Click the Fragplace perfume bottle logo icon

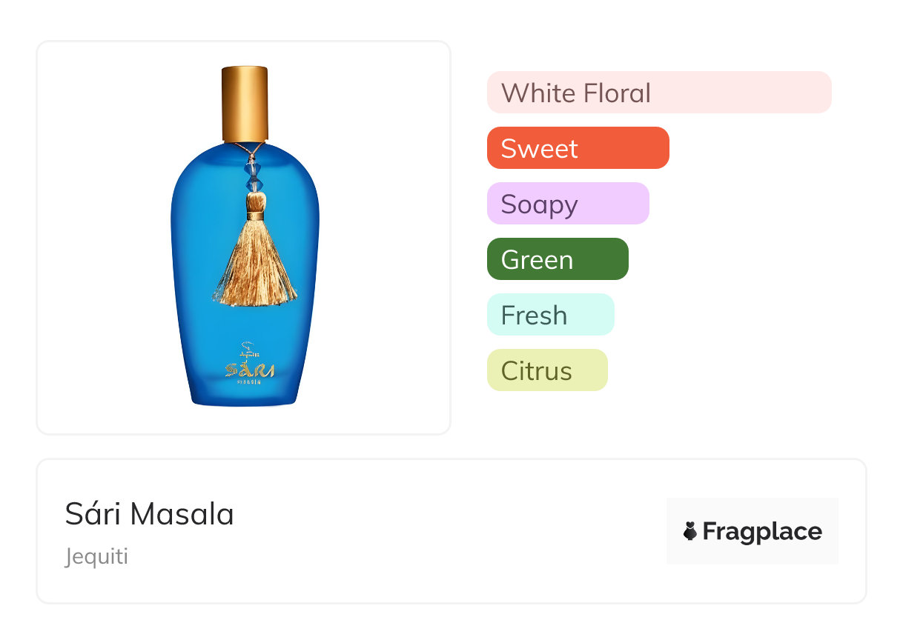pos(690,531)
